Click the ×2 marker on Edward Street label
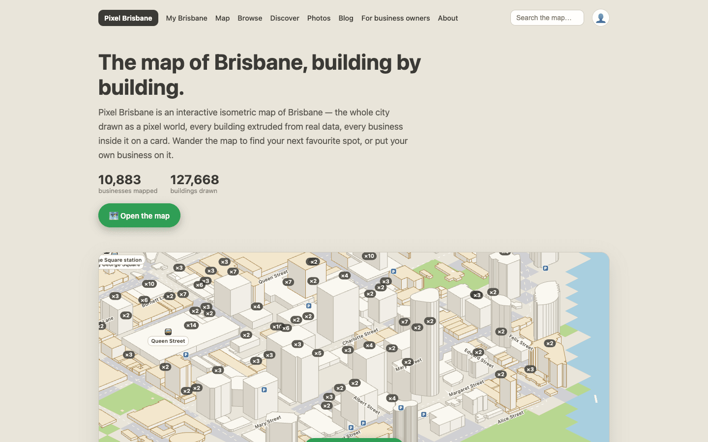Screen dimensions: 708x442 pos(478,352)
